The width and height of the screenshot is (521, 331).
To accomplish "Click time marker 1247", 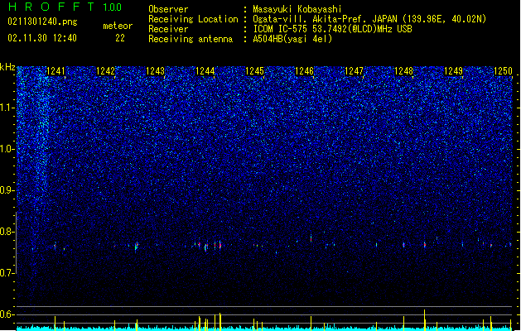I will coord(355,71).
